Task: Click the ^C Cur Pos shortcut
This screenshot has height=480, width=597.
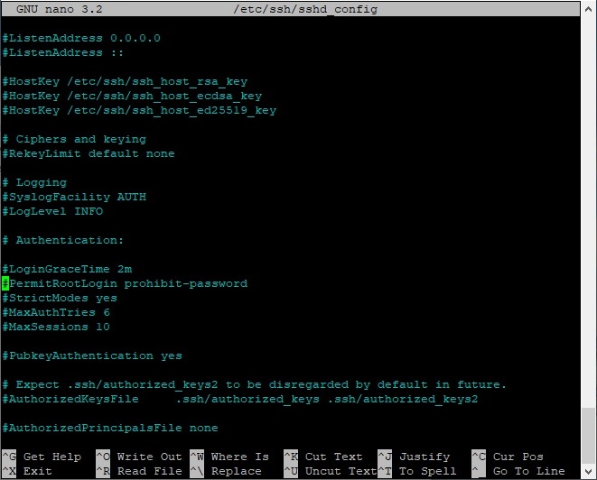Action: point(508,457)
